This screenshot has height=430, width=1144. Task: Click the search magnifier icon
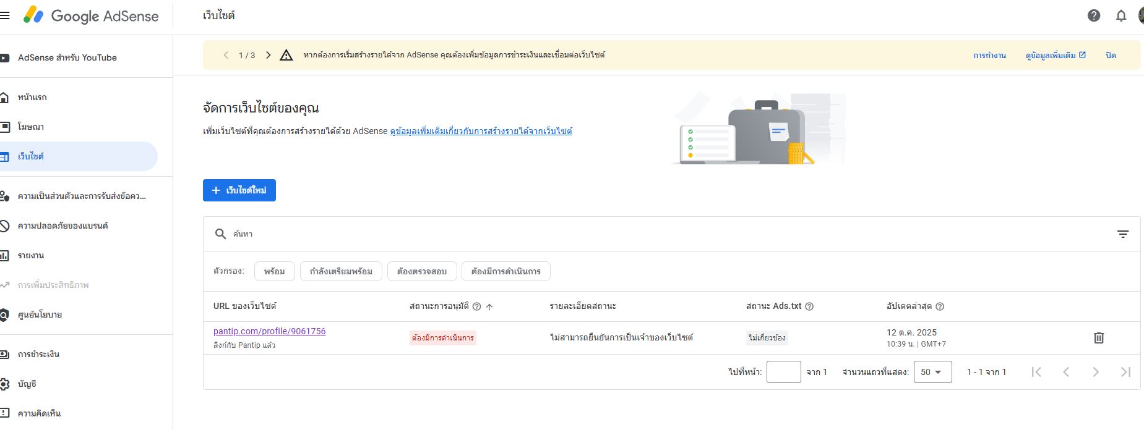pos(220,234)
